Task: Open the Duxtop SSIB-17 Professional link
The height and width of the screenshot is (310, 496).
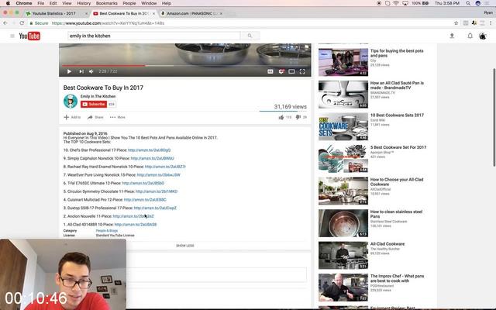Action: coord(155,208)
